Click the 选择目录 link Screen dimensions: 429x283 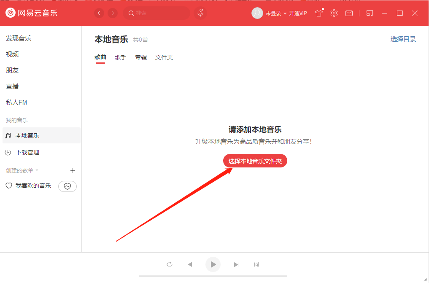click(403, 39)
